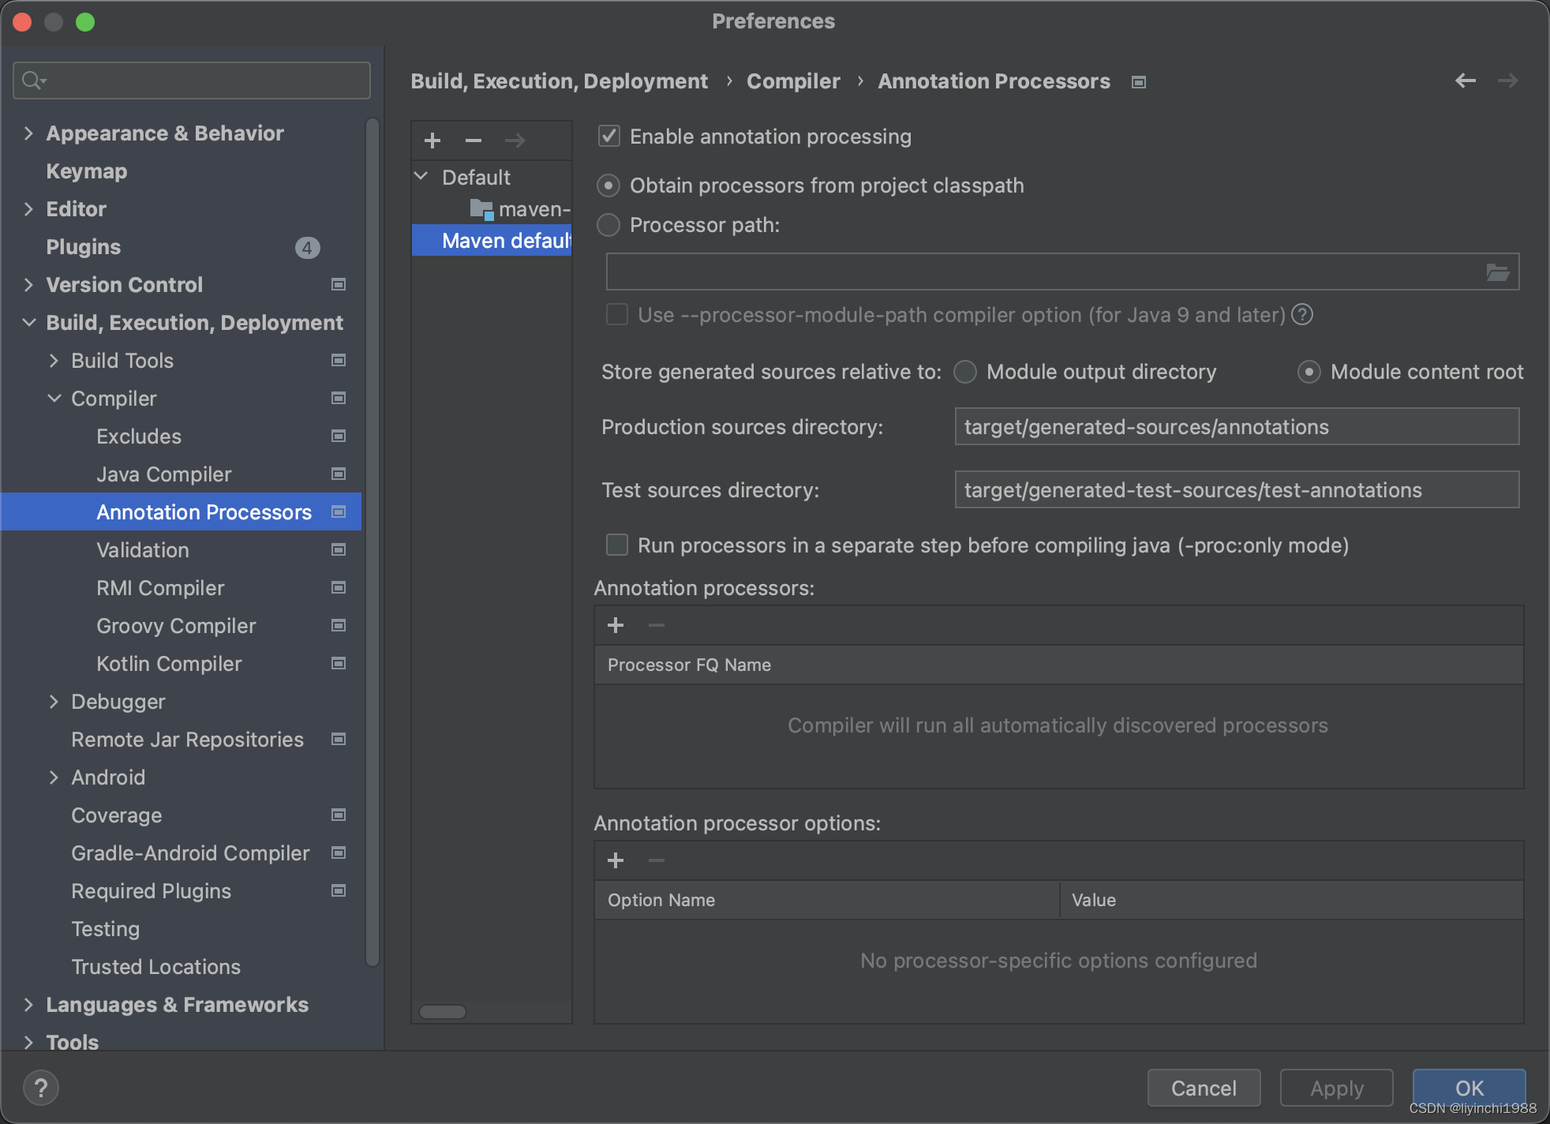The height and width of the screenshot is (1124, 1550).
Task: Open help via bottom-left question mark icon
Action: [x=41, y=1087]
